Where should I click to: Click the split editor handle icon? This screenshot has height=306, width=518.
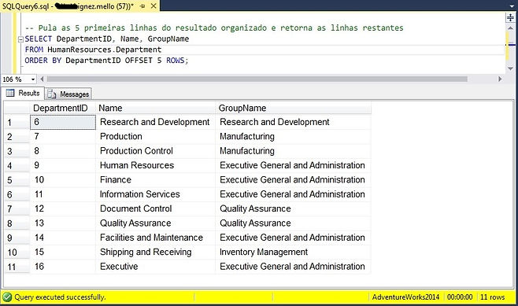(x=510, y=17)
